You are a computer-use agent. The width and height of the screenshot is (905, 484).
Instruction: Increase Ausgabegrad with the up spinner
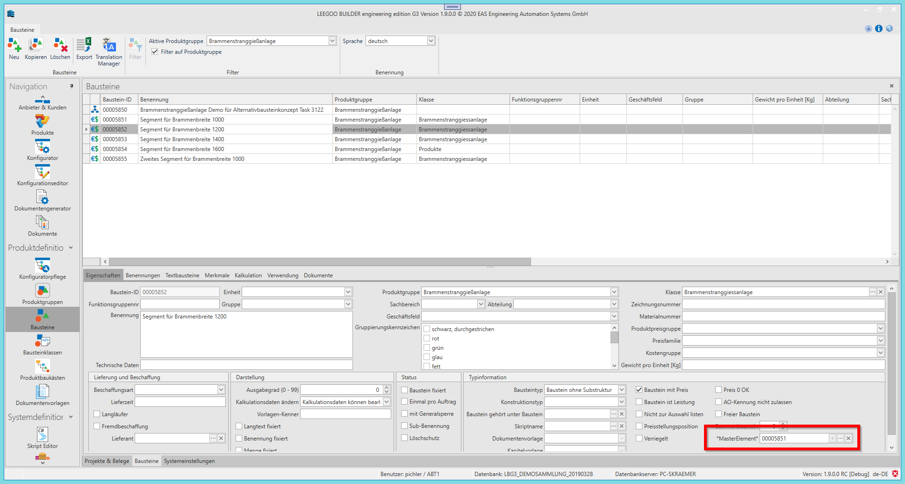387,388
